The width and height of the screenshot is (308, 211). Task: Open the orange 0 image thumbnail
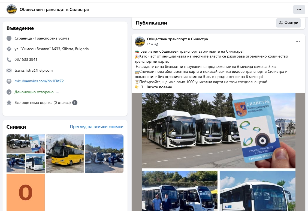[x=26, y=192]
